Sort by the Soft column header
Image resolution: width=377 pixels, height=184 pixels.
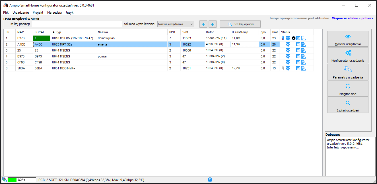point(192,32)
